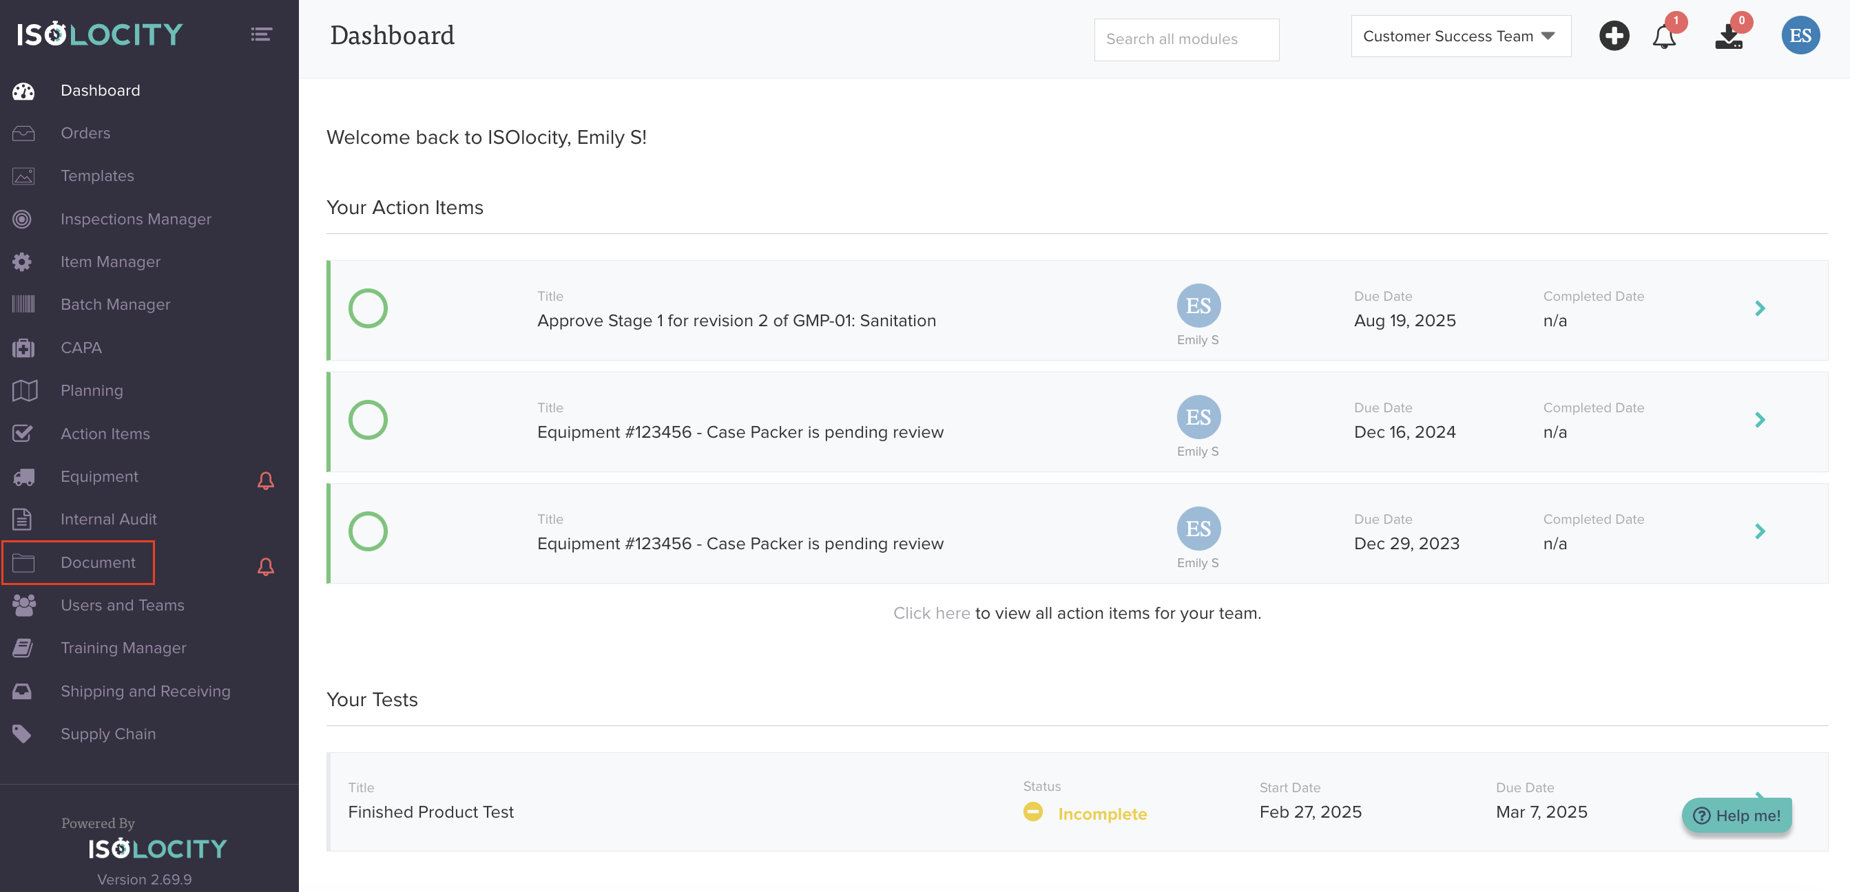Click the plus add-new icon

click(1614, 36)
